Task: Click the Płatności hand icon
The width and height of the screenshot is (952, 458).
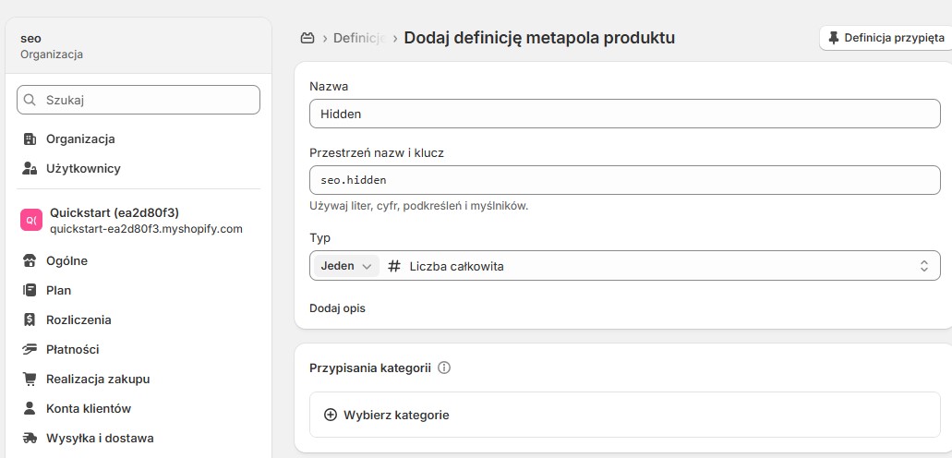Action: coord(30,349)
